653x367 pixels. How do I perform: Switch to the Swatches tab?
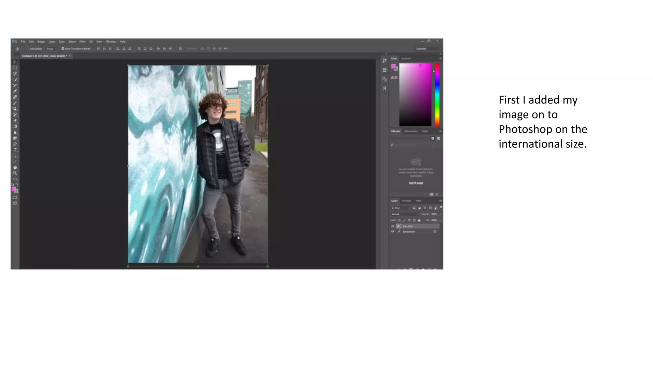[406, 59]
